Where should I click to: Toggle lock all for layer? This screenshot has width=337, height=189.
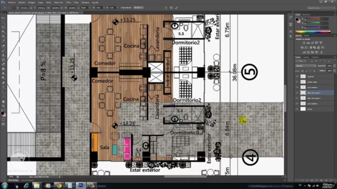[314, 71]
